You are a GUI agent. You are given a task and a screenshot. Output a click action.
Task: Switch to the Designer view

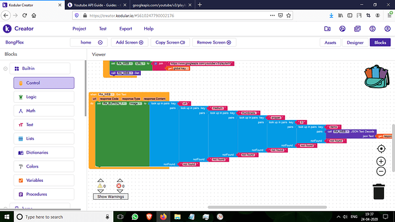(355, 42)
